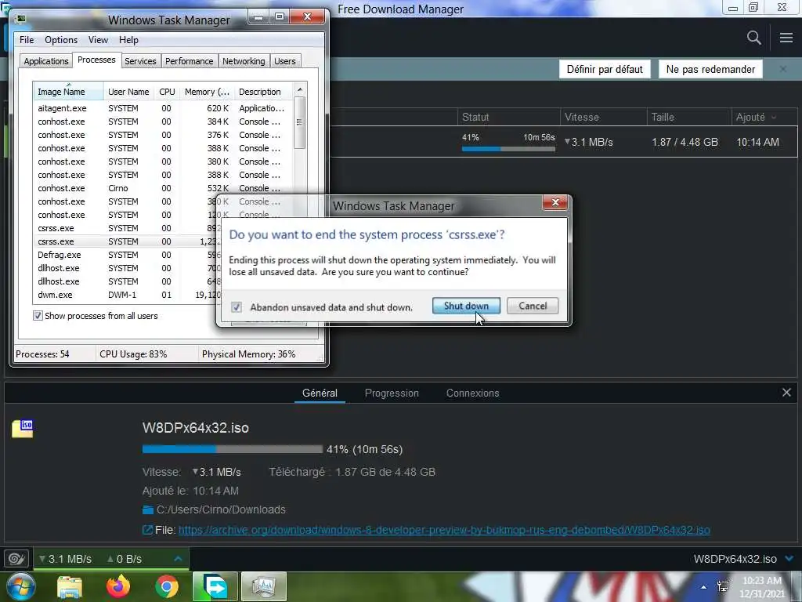
Task: Open the Windows Start menu
Action: coord(20,586)
